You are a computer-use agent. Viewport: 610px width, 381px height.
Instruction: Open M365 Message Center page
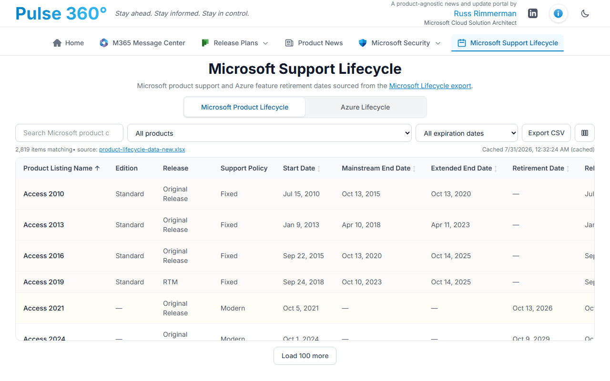tap(142, 43)
